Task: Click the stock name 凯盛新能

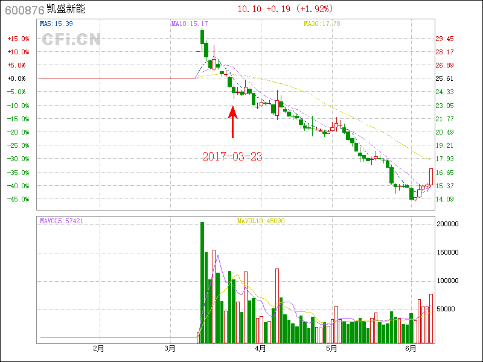Action: pos(66,9)
